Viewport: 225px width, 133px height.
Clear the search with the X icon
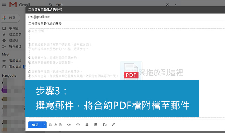tap(167, 5)
